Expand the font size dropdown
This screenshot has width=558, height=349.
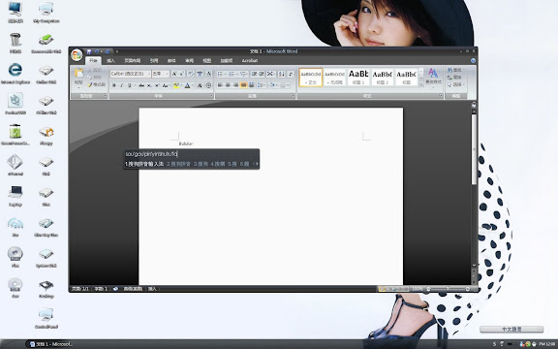[x=168, y=74]
